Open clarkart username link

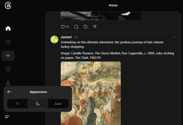point(66,37)
